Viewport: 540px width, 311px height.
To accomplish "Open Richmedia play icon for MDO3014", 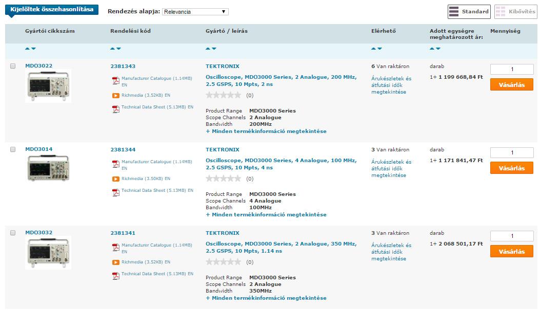I will [x=116, y=179].
